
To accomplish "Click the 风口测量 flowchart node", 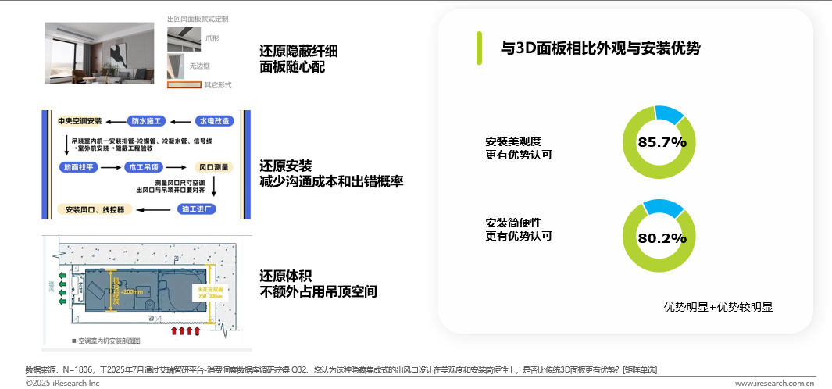I will click(x=214, y=167).
